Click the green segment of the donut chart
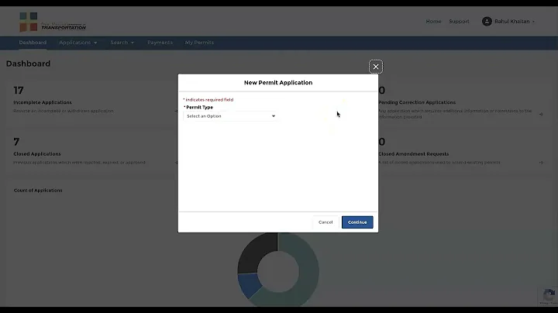 point(308,270)
